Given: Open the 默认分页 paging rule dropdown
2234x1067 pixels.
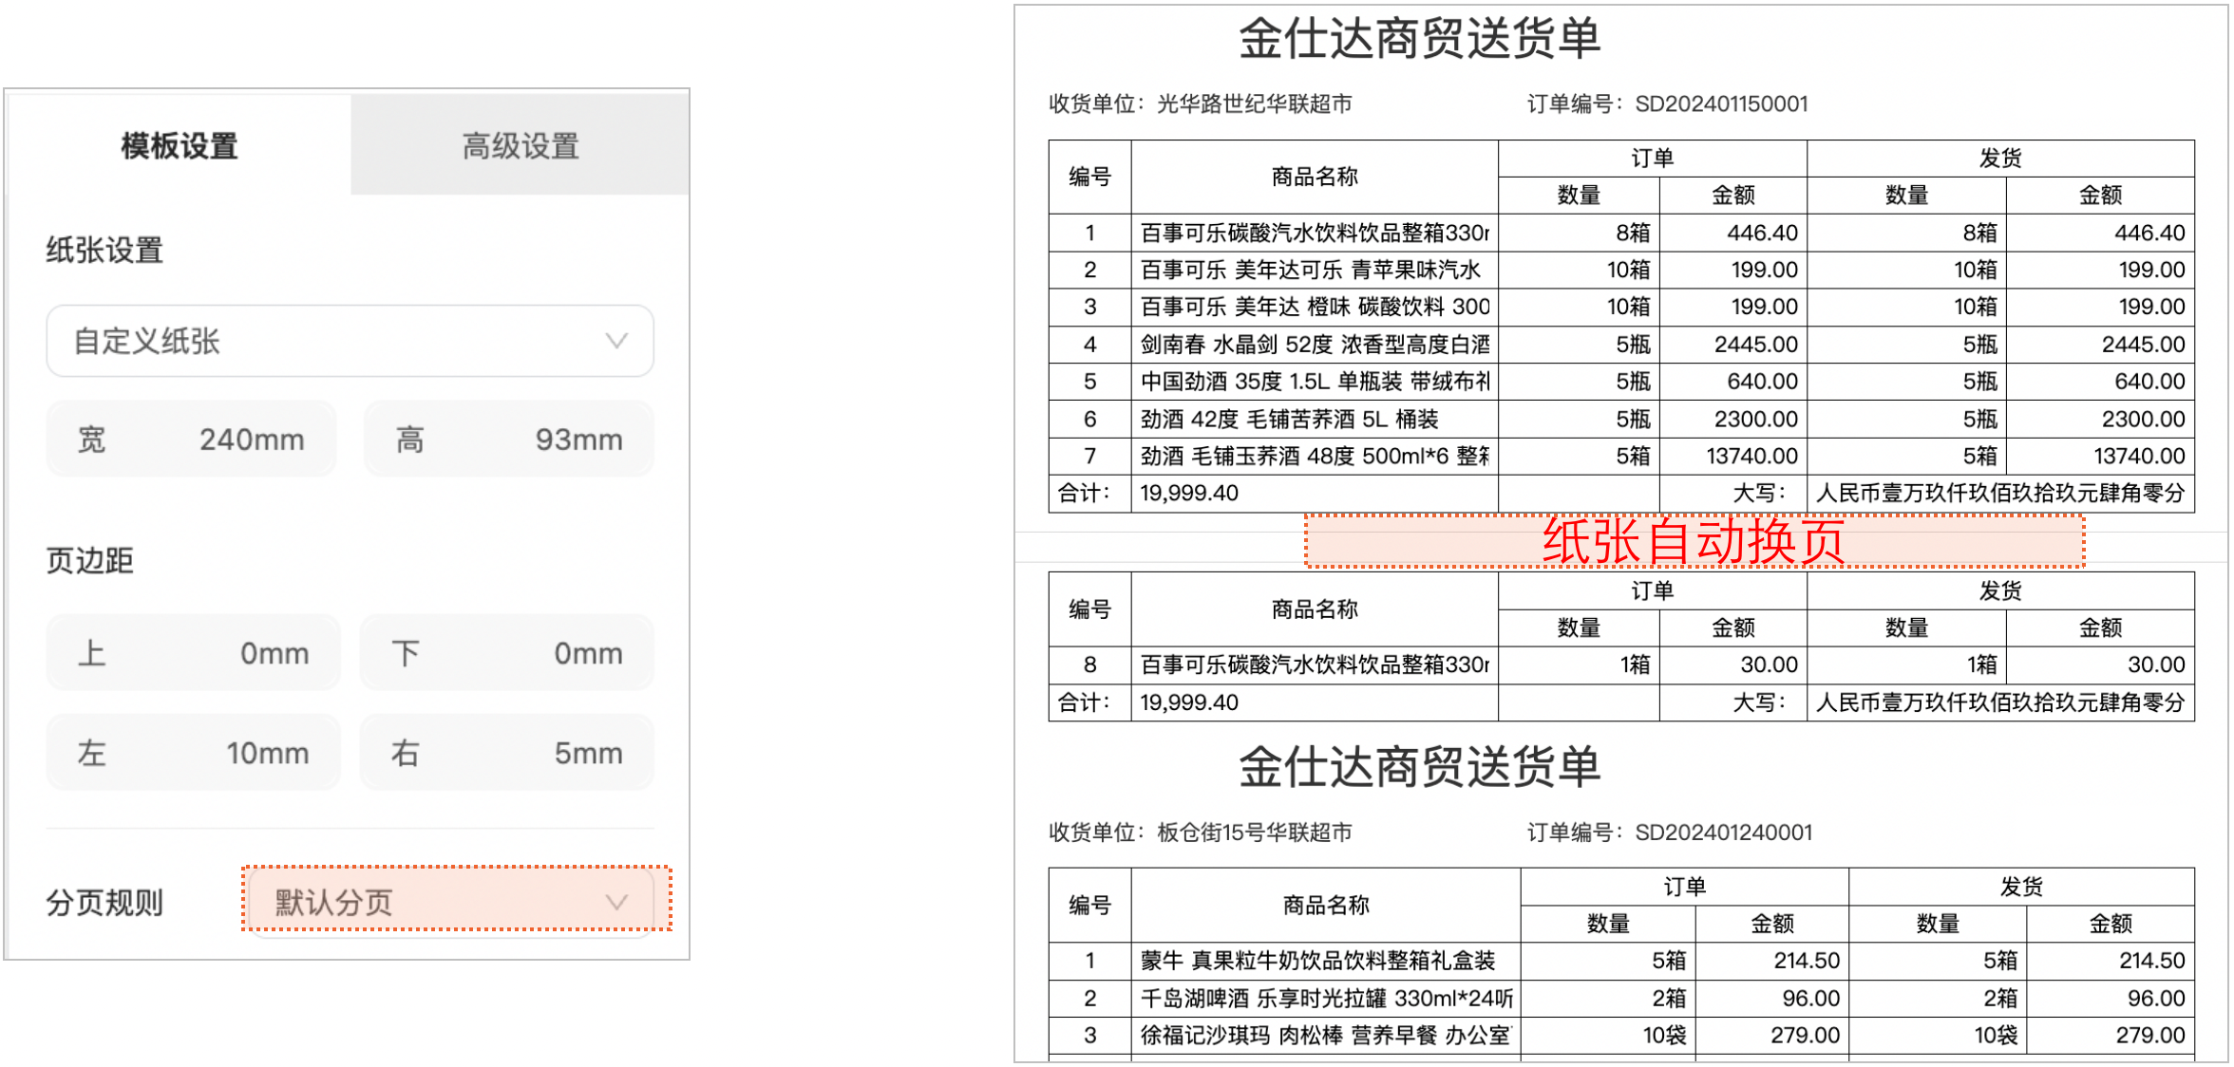Looking at the screenshot, I should (452, 902).
